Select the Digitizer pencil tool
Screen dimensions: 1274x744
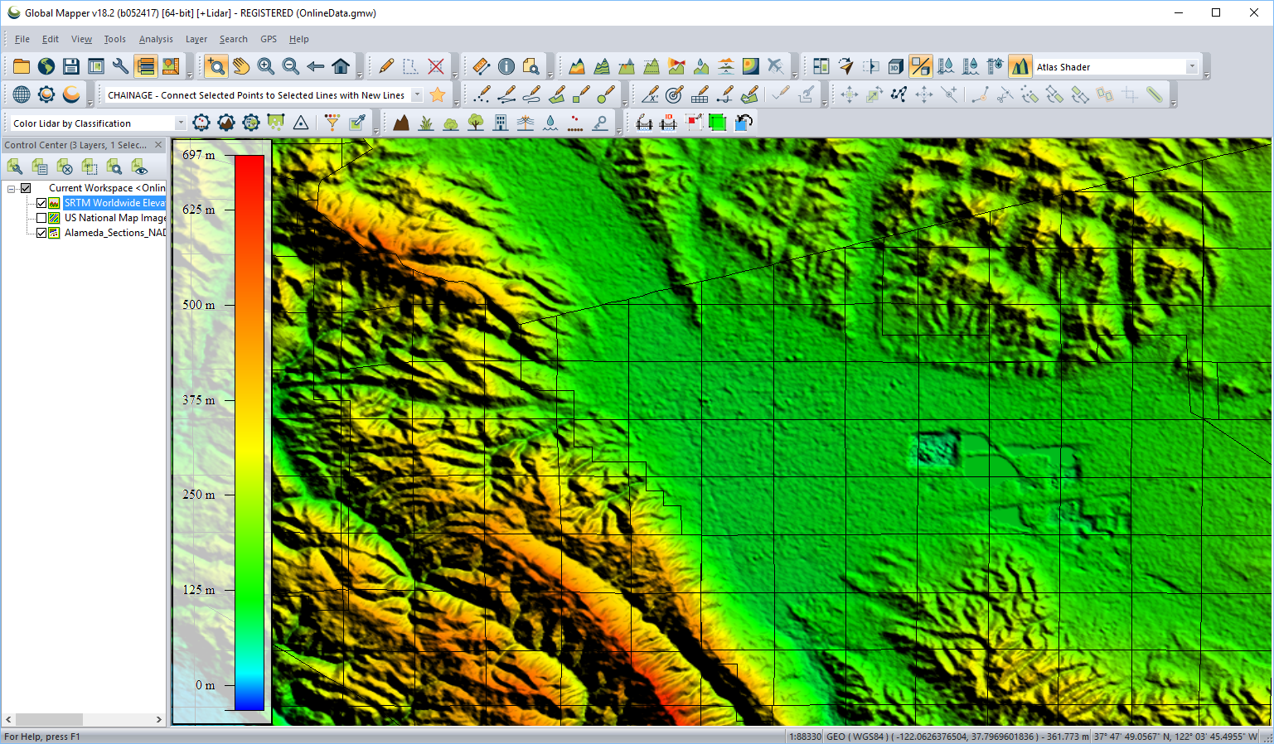pyautogui.click(x=386, y=66)
